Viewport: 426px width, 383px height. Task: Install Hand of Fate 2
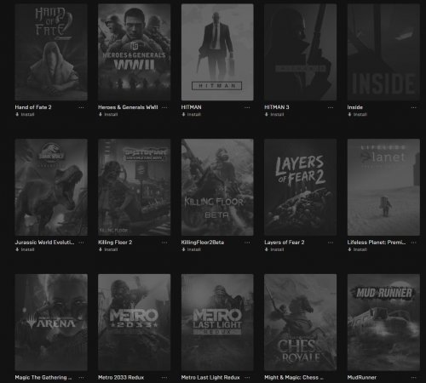[x=25, y=114]
